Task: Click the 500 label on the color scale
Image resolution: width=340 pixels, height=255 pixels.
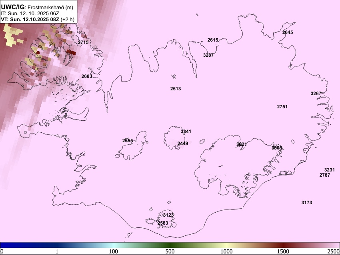Action: (x=170, y=251)
